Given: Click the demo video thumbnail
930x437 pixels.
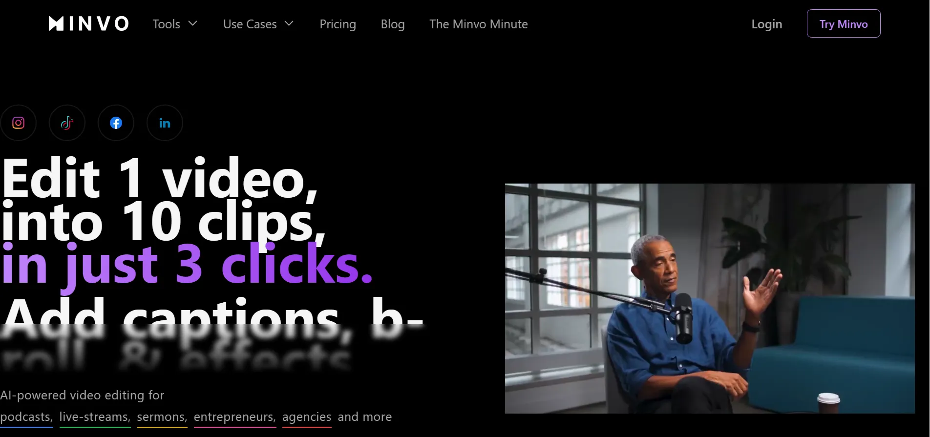Looking at the screenshot, I should coord(710,298).
